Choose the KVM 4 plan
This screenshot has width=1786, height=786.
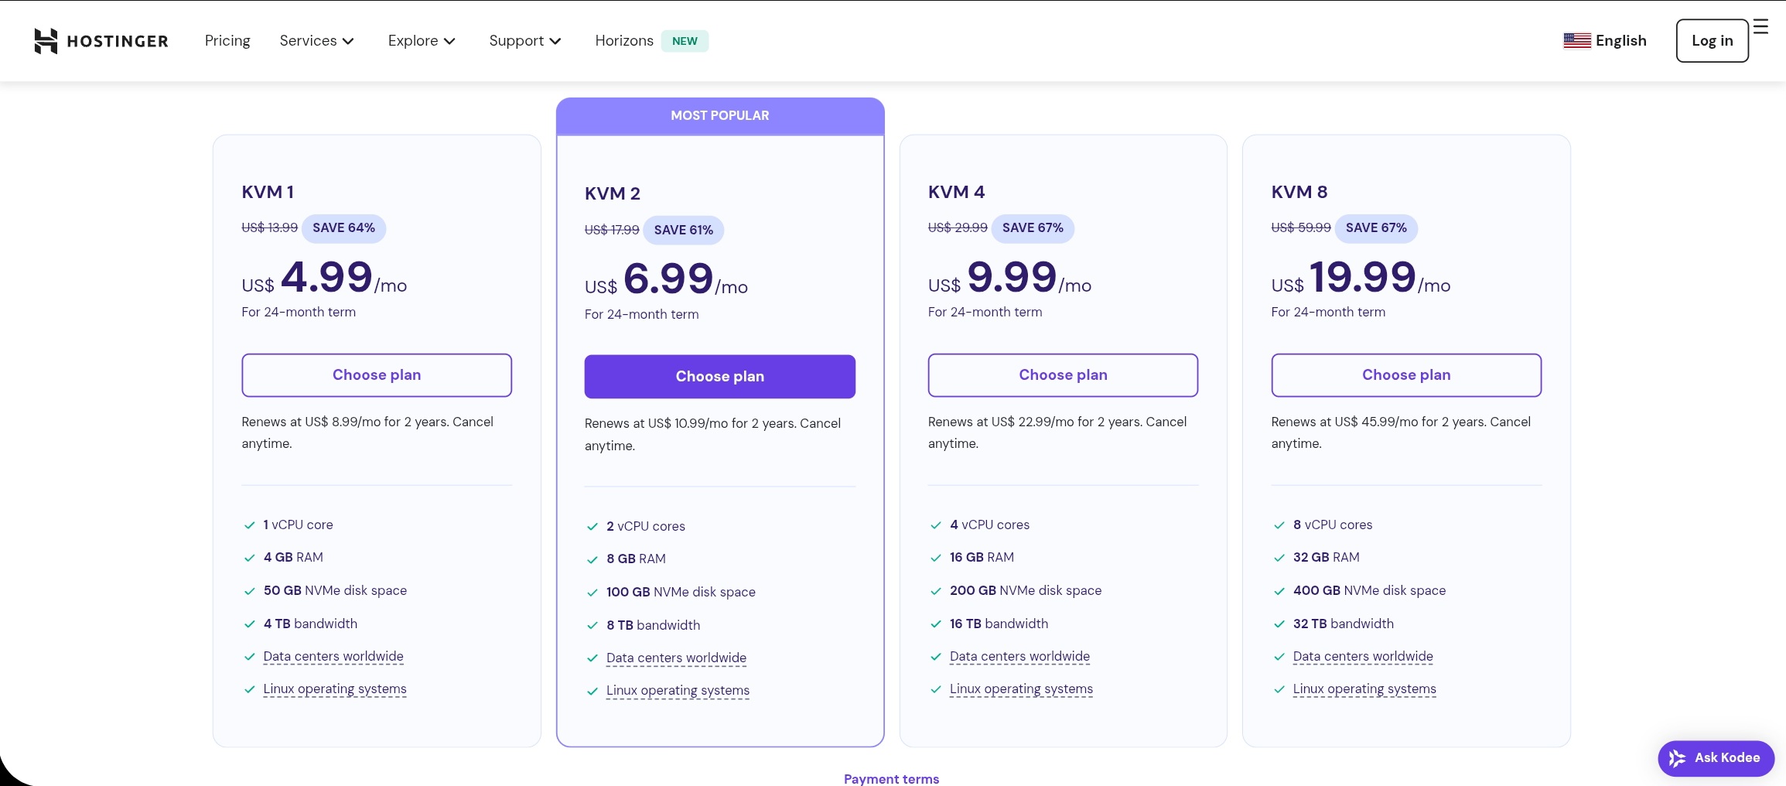1063,375
